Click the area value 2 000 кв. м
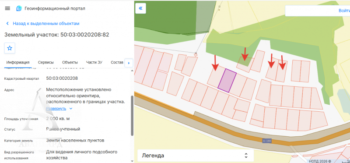The height and width of the screenshot is (163, 350). click(x=58, y=118)
